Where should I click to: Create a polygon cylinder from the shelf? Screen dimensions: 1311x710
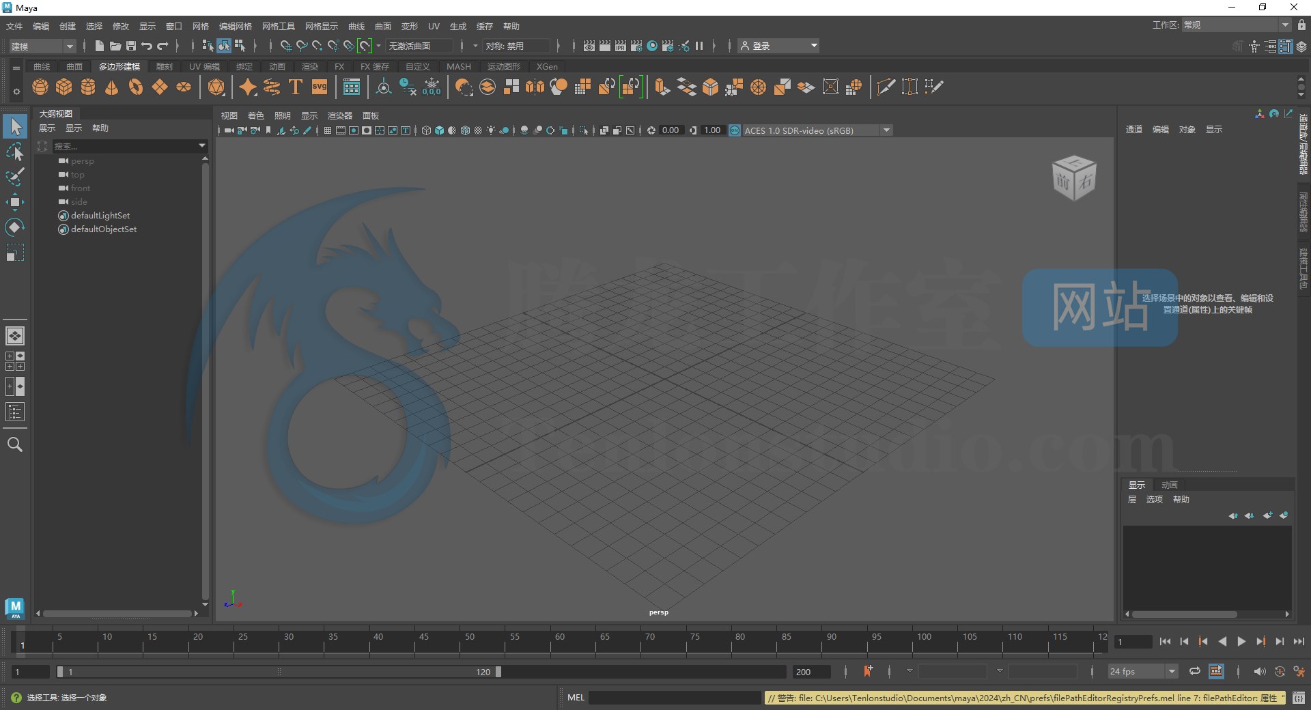[88, 87]
